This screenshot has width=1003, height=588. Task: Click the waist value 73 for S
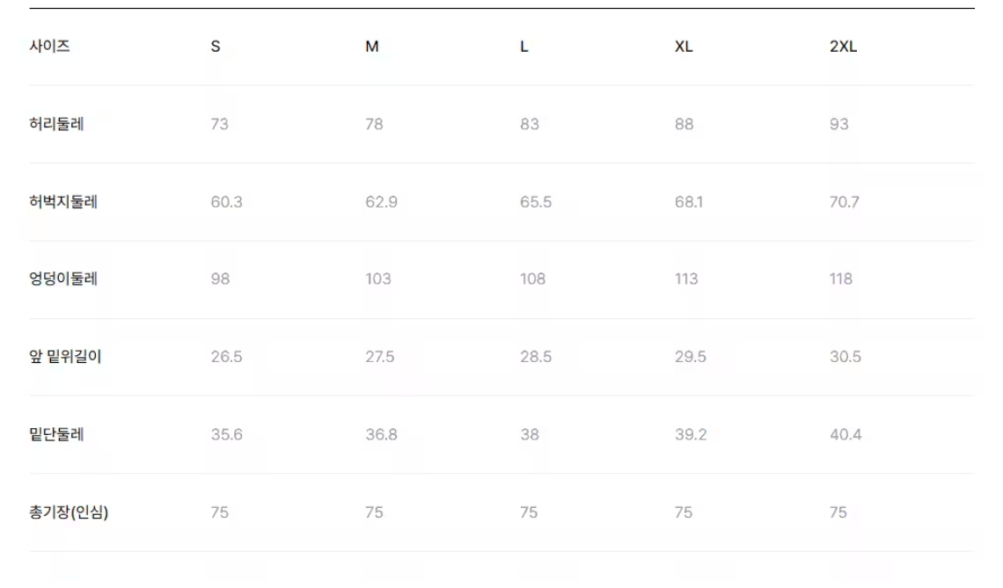click(x=219, y=124)
